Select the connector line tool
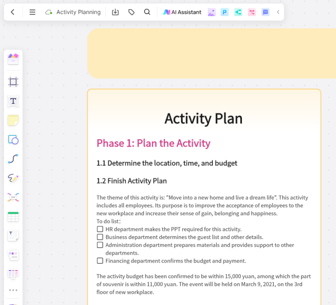 (13, 159)
